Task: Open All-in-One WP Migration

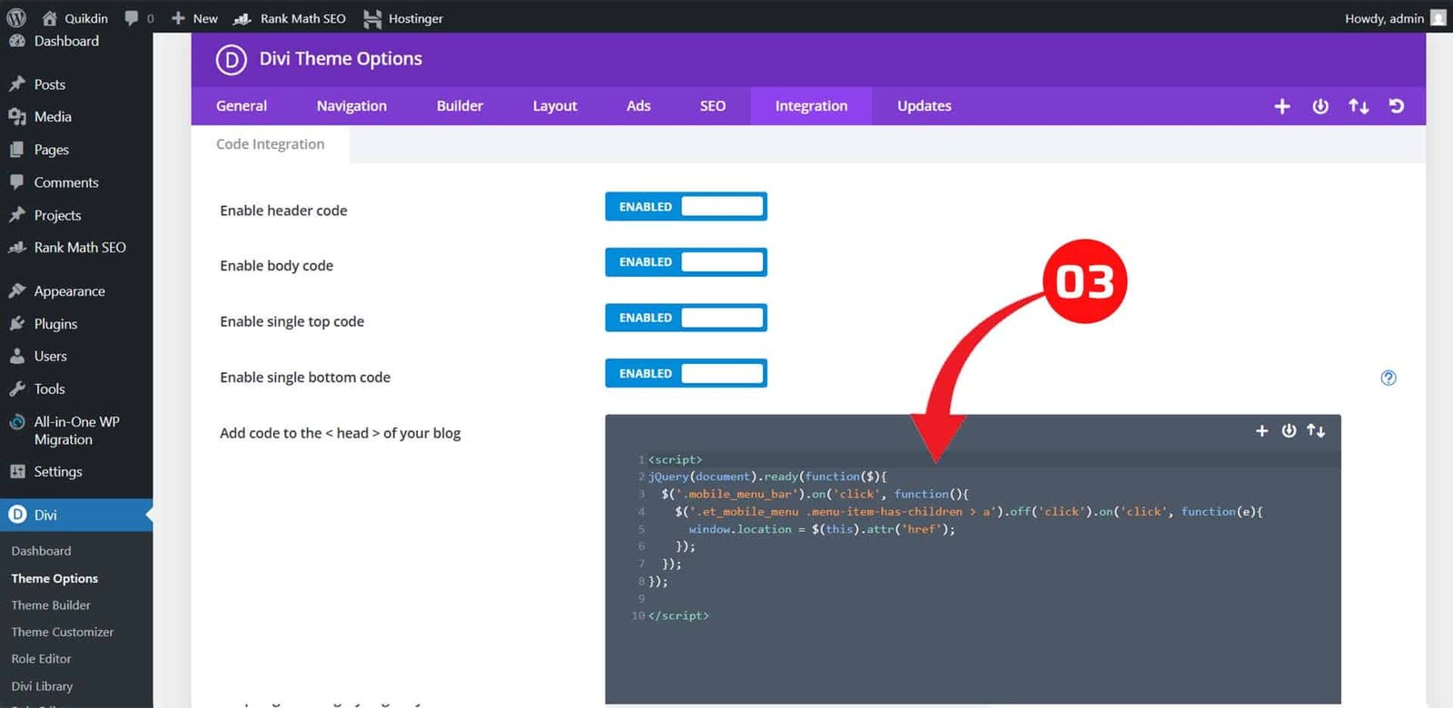Action: tap(76, 430)
